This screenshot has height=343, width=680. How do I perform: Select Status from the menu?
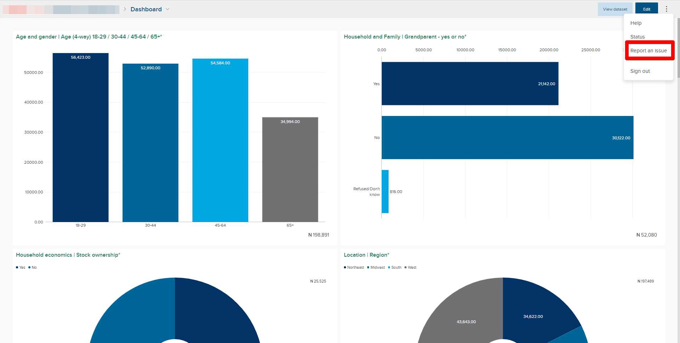[637, 37]
